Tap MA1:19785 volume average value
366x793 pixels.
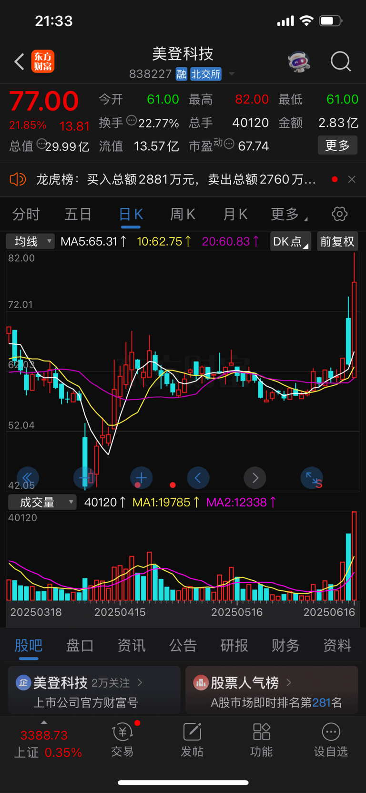tap(166, 502)
